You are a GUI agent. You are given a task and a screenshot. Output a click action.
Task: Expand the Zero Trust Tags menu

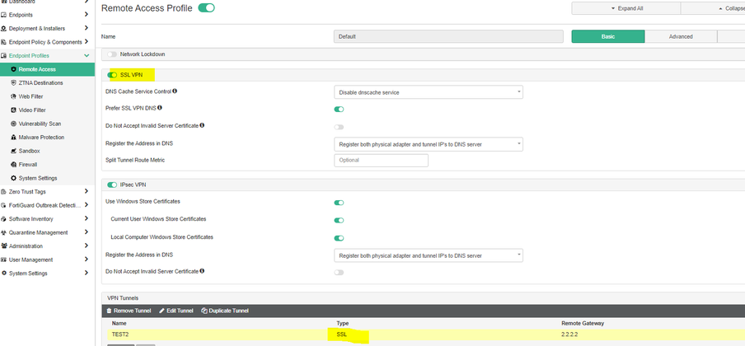click(x=87, y=191)
